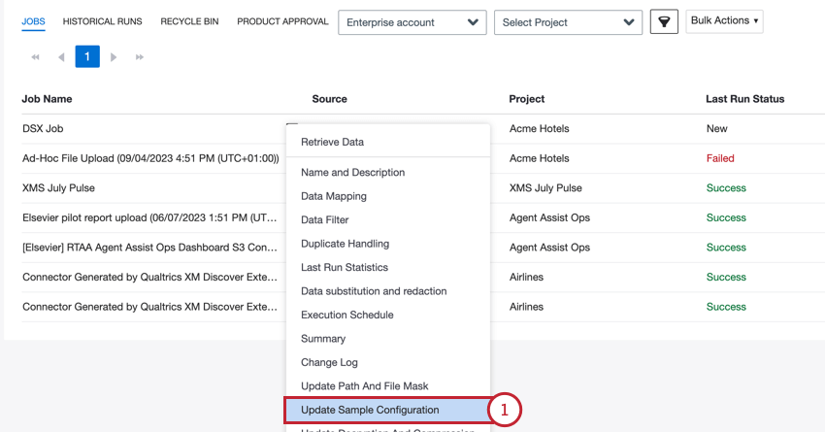Open the Bulk Actions menu
The height and width of the screenshot is (432, 825).
[724, 20]
